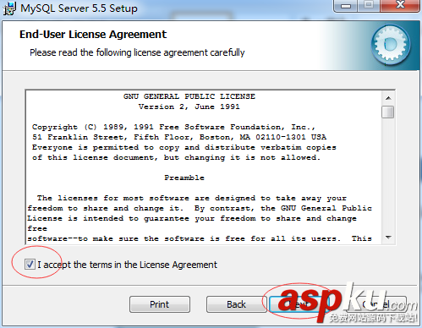The image size is (422, 328).
Task: Click the license scrollbar down arrow
Action: [x=388, y=238]
